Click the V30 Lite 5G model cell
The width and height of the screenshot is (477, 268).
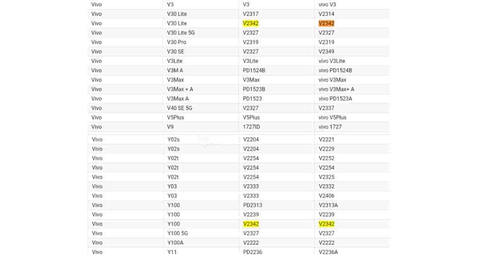181,33
